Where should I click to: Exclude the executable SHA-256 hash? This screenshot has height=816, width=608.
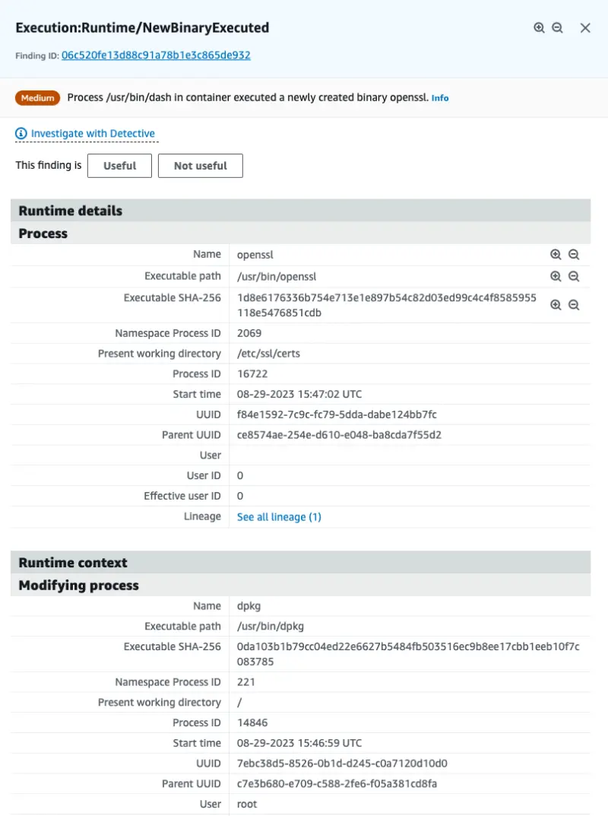click(574, 304)
